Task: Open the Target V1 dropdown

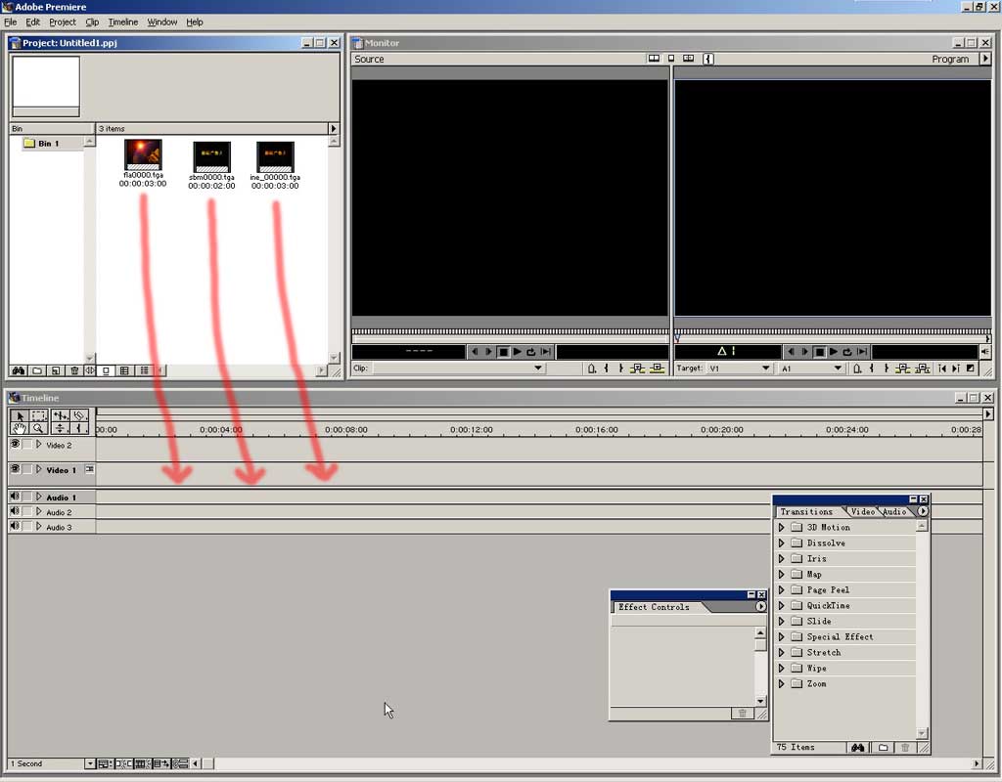Action: [765, 369]
